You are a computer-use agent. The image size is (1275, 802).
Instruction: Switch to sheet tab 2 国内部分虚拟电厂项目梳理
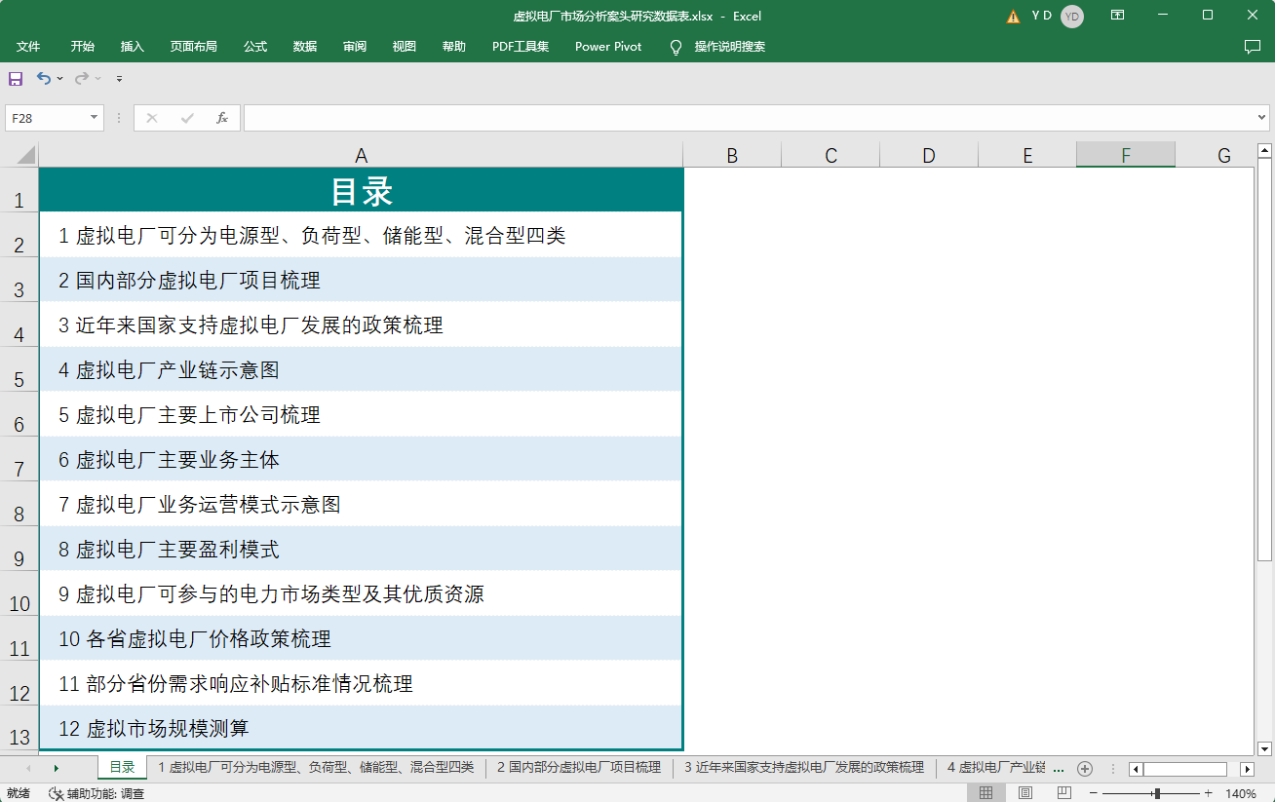click(x=579, y=768)
